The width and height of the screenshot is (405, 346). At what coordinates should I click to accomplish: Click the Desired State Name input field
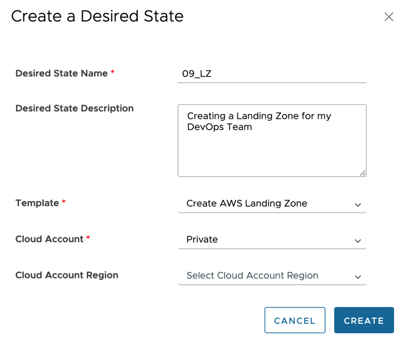tap(272, 74)
